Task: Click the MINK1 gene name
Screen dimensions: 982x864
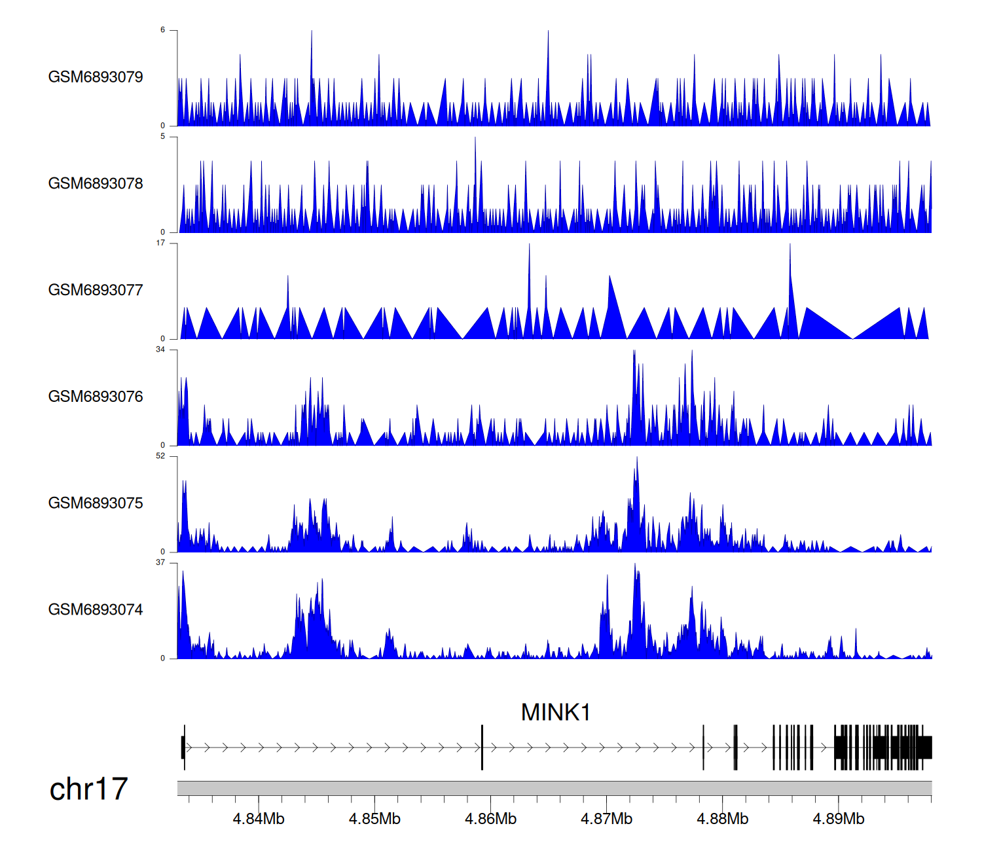Action: (x=556, y=712)
